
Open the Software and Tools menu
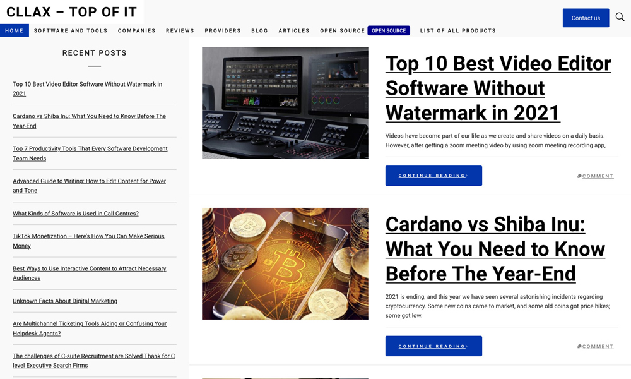71,30
